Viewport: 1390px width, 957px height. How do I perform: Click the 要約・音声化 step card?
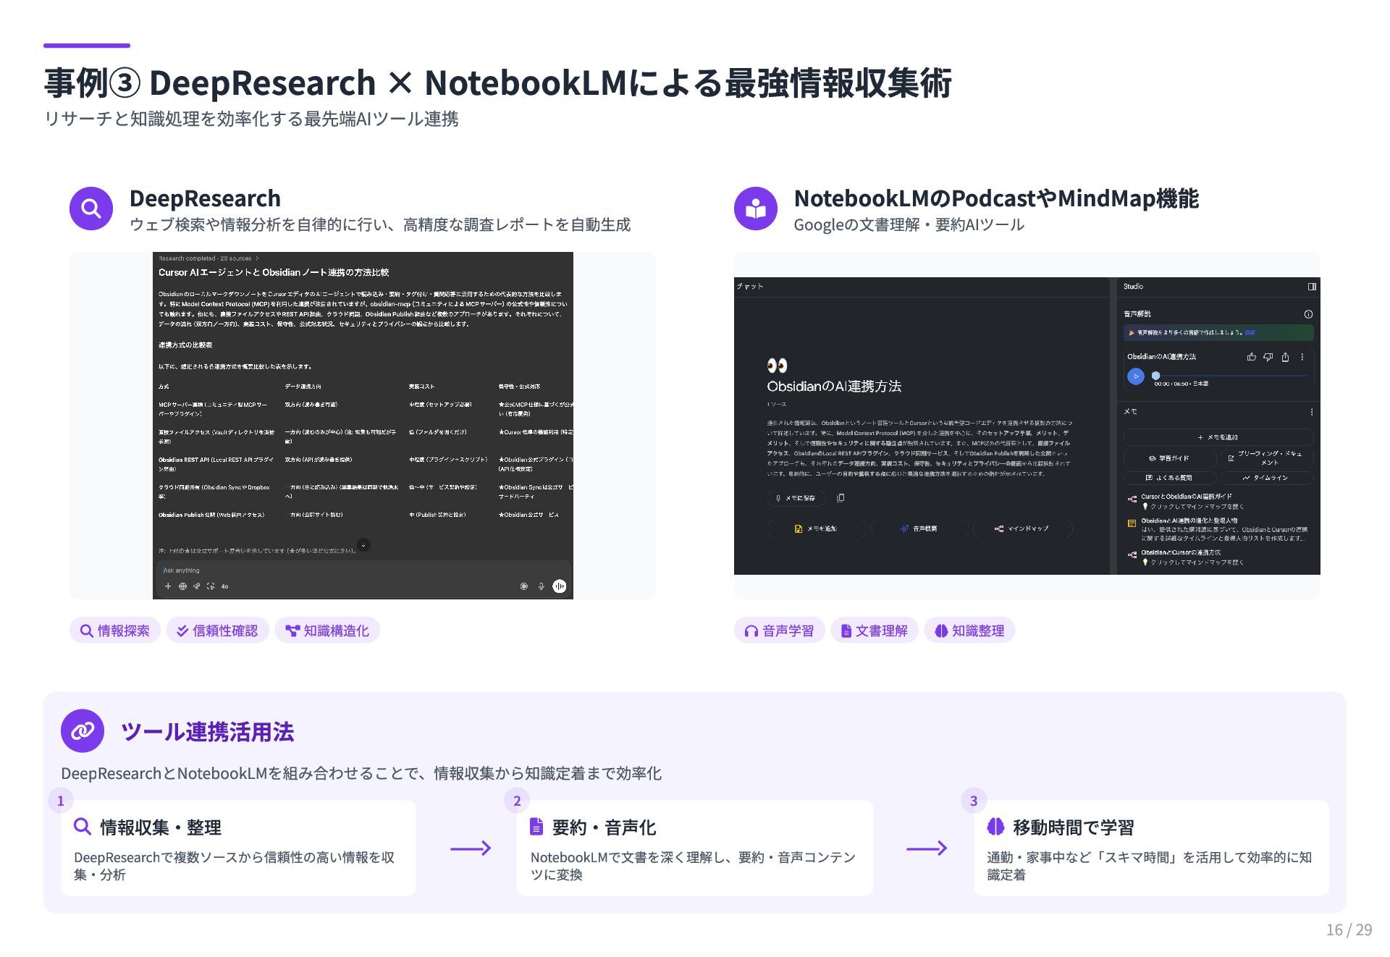pyautogui.click(x=695, y=848)
